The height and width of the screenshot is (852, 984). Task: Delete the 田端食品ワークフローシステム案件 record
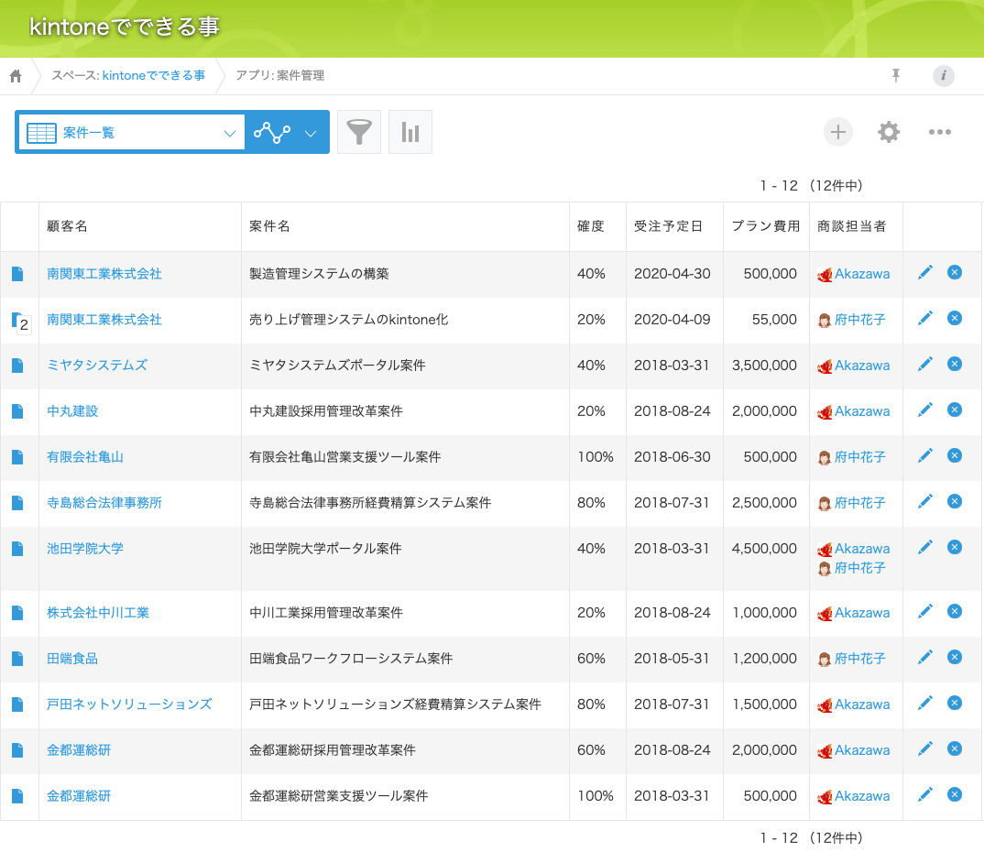[x=955, y=657]
